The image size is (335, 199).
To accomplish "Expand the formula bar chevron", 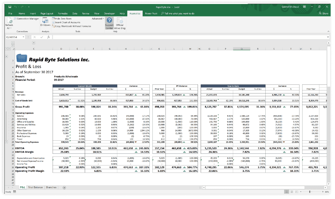I will click(x=328, y=37).
